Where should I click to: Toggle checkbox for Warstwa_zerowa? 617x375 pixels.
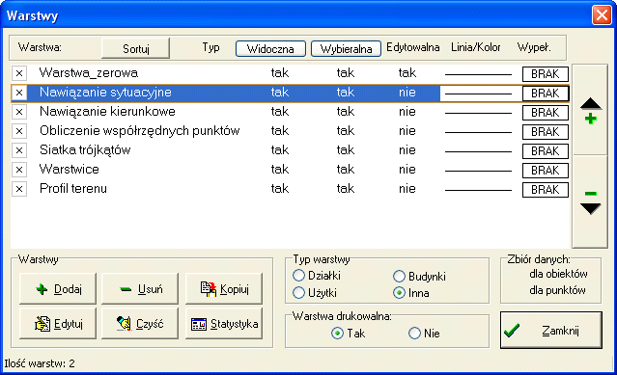click(19, 73)
